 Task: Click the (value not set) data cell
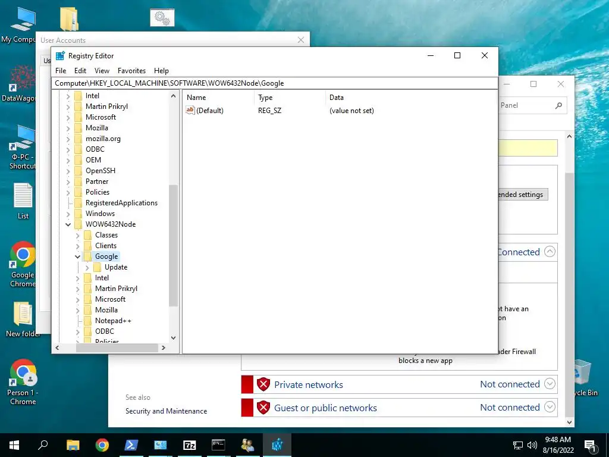click(x=351, y=111)
